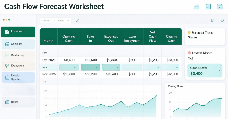
Task: Select the Oct 2026 row label
Action: point(49,60)
